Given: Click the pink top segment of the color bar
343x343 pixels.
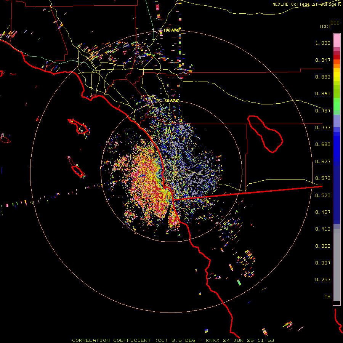Looking at the screenshot, I should pyautogui.click(x=337, y=41).
